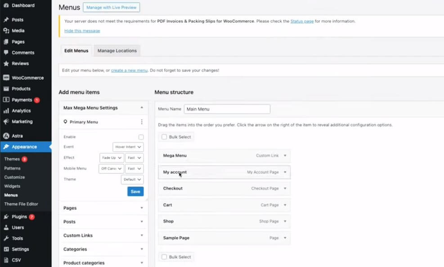Select the WooCommerce icon in the sidebar
The image size is (444, 267).
pyautogui.click(x=6, y=78)
